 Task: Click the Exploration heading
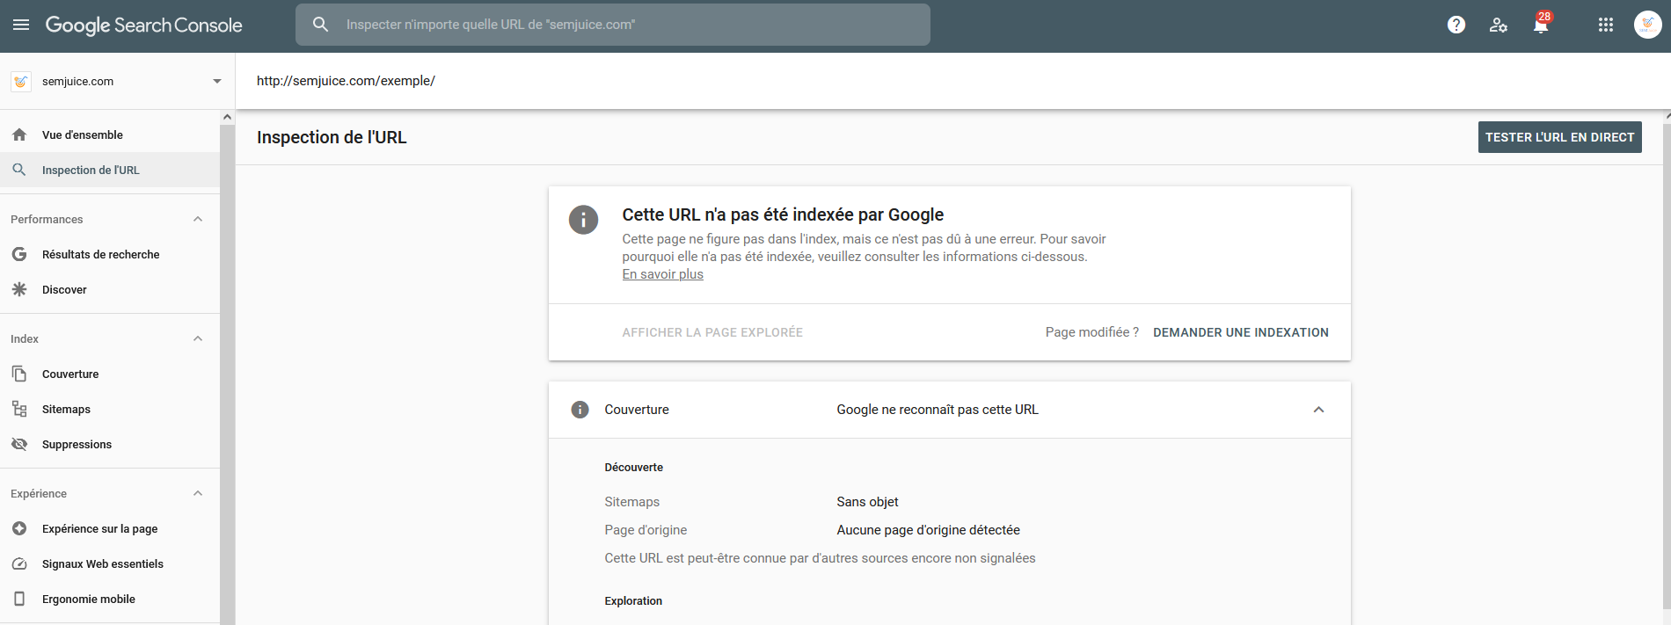(x=633, y=601)
